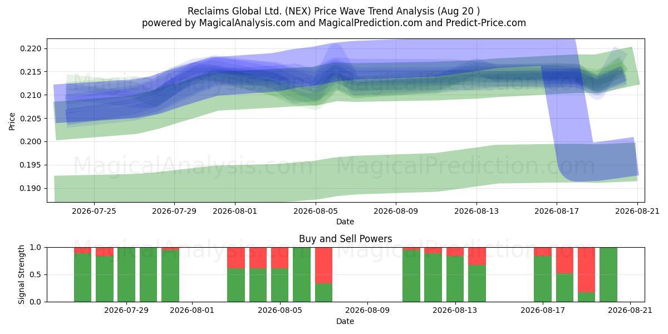The image size is (668, 334).
Task: Click the 0.0 signal strength tick label
Action: (x=37, y=302)
